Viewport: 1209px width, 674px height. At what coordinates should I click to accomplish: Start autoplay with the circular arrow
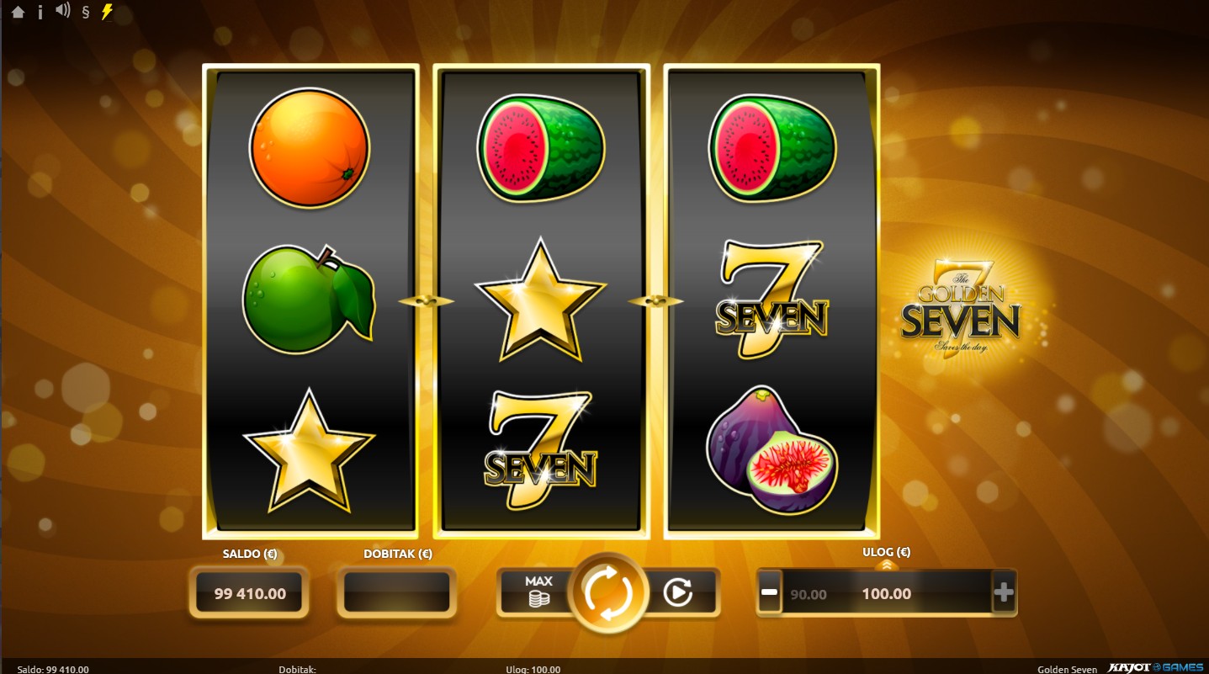point(677,592)
